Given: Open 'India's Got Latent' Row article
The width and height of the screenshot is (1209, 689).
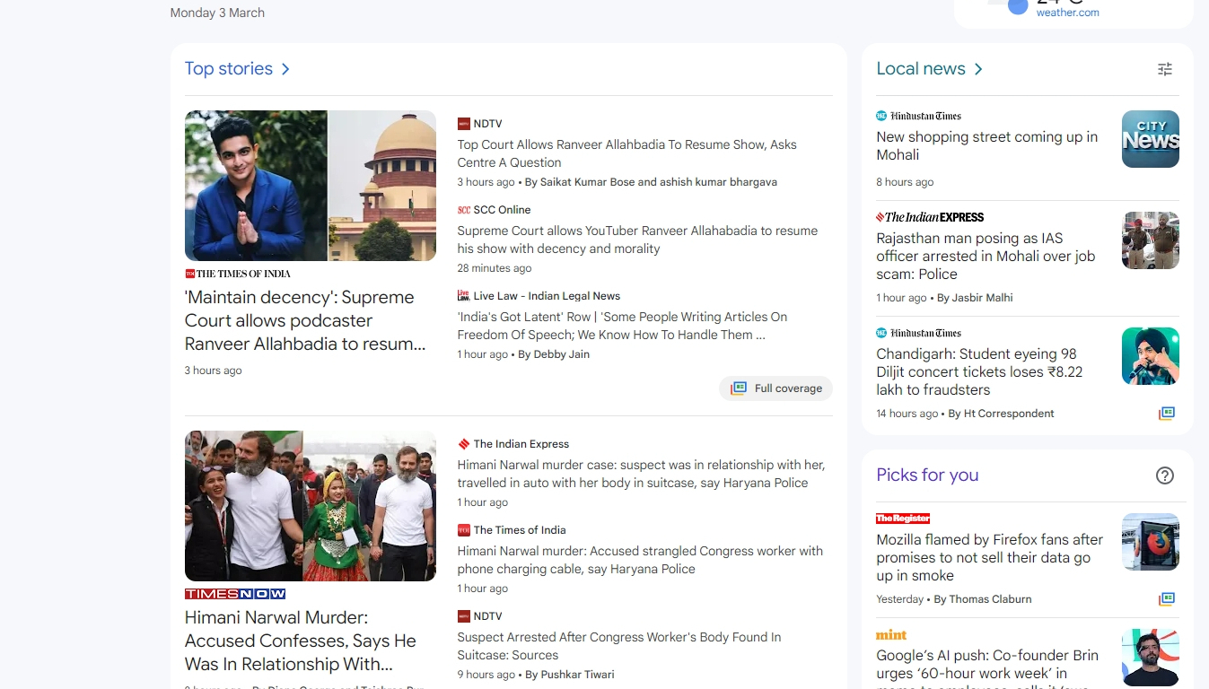Looking at the screenshot, I should (x=622, y=326).
